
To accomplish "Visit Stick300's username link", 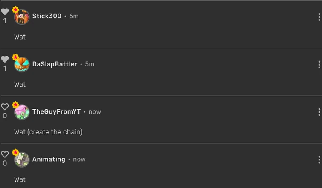I will (47, 16).
